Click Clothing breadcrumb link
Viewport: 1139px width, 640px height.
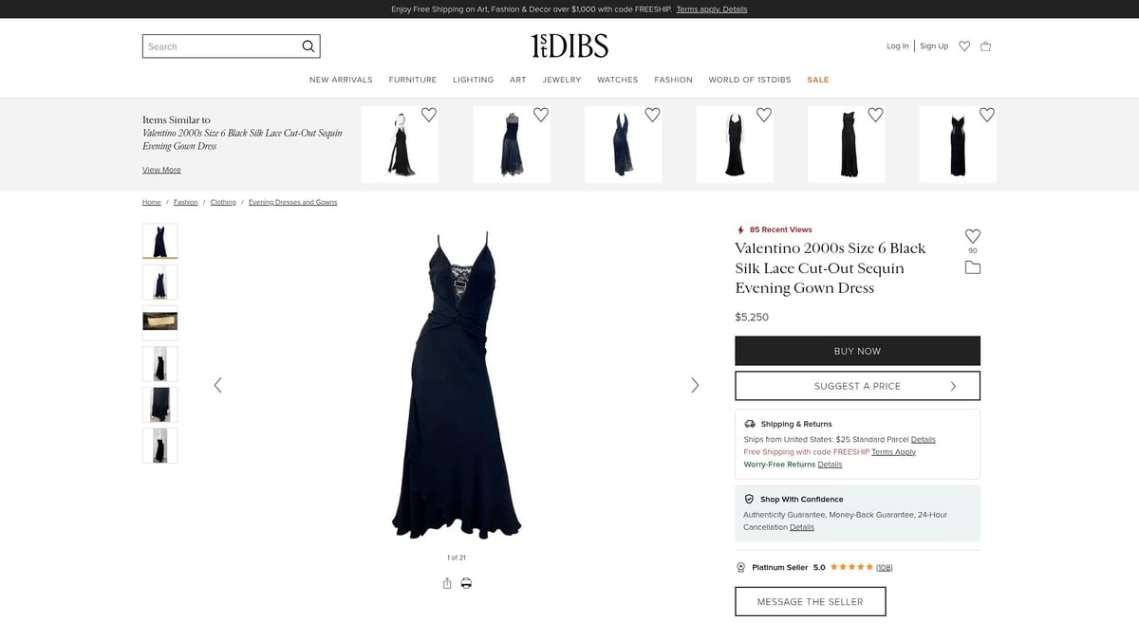tap(223, 202)
